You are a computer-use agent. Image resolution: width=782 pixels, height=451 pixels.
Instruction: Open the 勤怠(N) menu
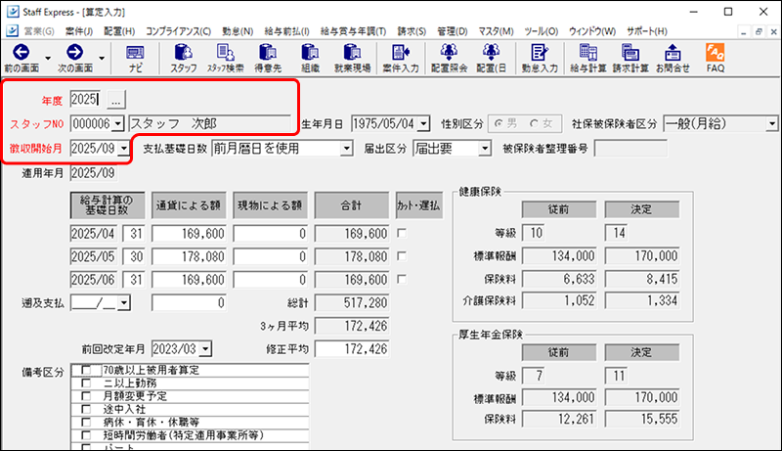(x=238, y=31)
